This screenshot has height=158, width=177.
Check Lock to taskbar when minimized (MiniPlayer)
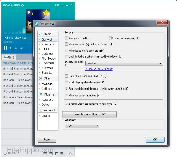coord(66,57)
